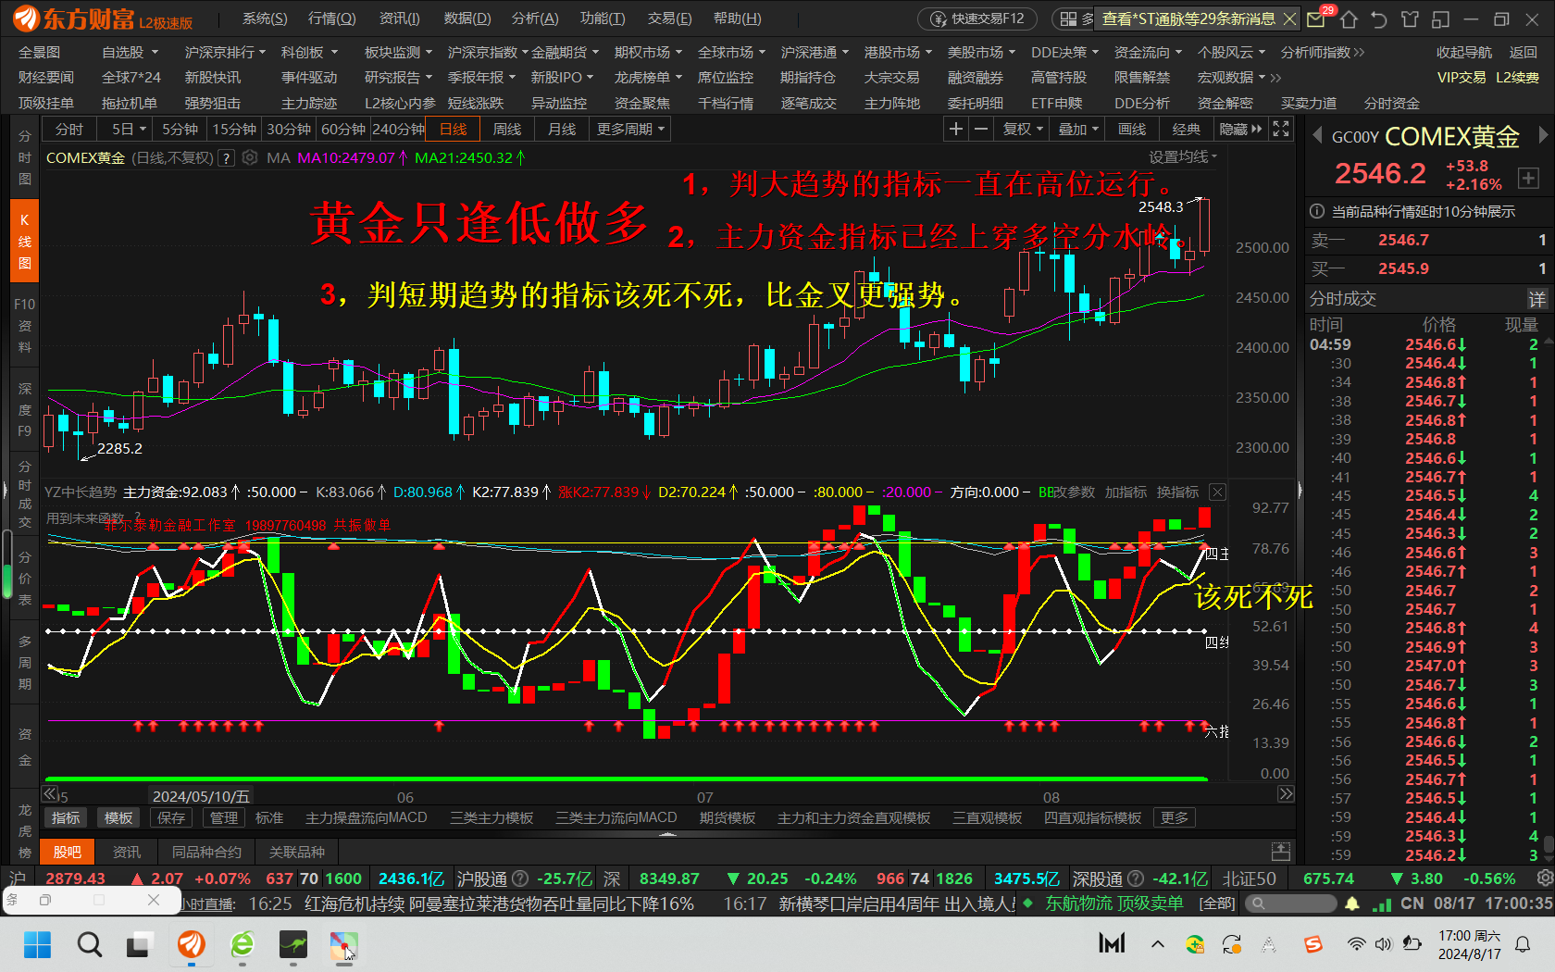1555x972 pixels.
Task: Go to previous instrument with left arrow
Action: point(1316,136)
